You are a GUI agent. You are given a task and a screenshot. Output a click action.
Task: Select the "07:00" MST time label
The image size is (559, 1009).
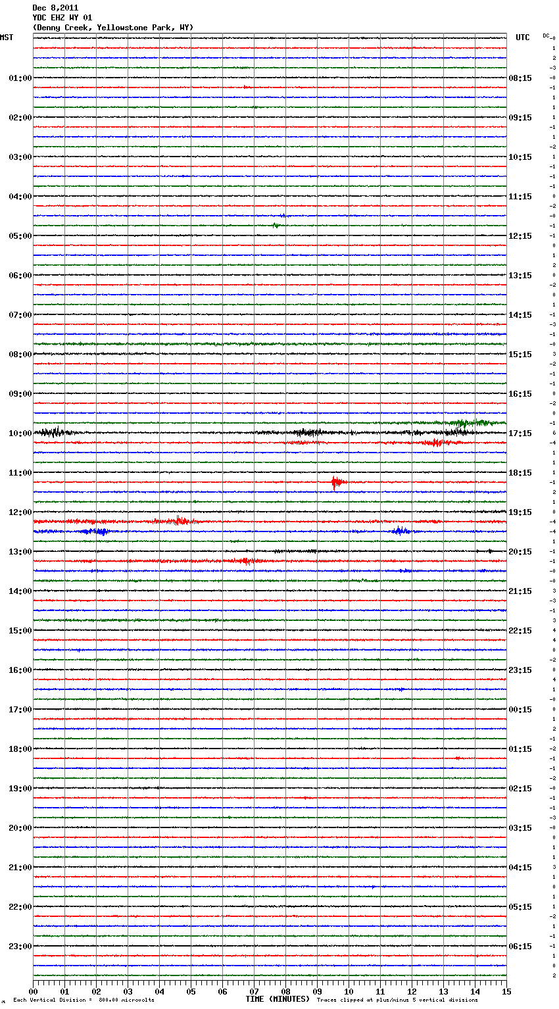click(x=20, y=315)
